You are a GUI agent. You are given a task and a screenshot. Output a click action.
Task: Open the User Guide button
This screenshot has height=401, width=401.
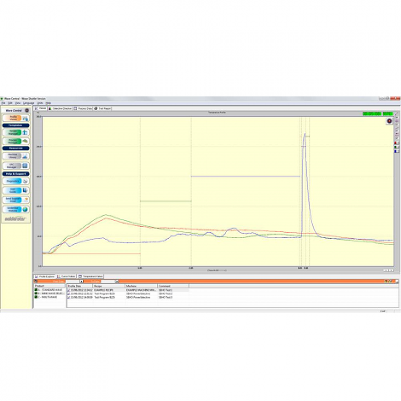(x=16, y=190)
